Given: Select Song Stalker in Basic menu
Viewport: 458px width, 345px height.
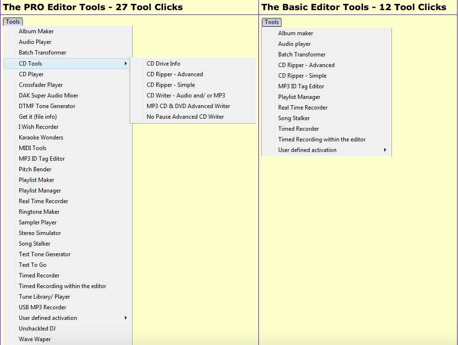Looking at the screenshot, I should click(294, 118).
